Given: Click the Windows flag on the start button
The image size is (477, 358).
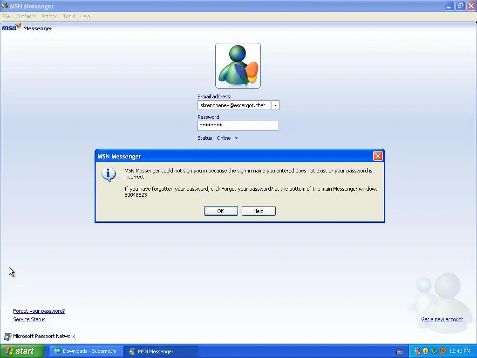Looking at the screenshot, I should click(x=9, y=351).
